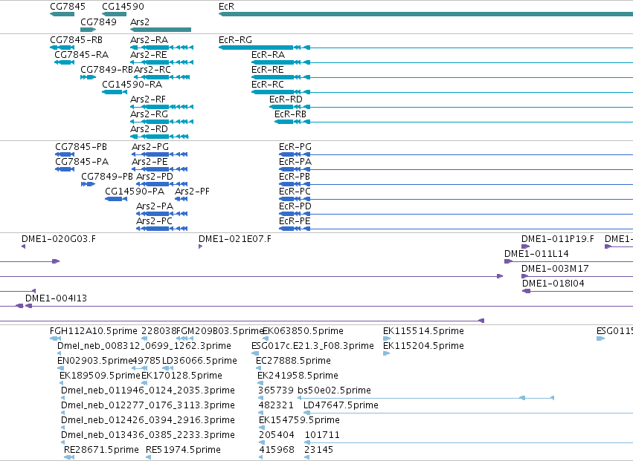Click the EcR-PG protein label

[x=295, y=147]
